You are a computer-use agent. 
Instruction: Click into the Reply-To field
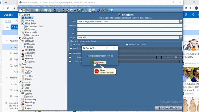tap(130, 26)
